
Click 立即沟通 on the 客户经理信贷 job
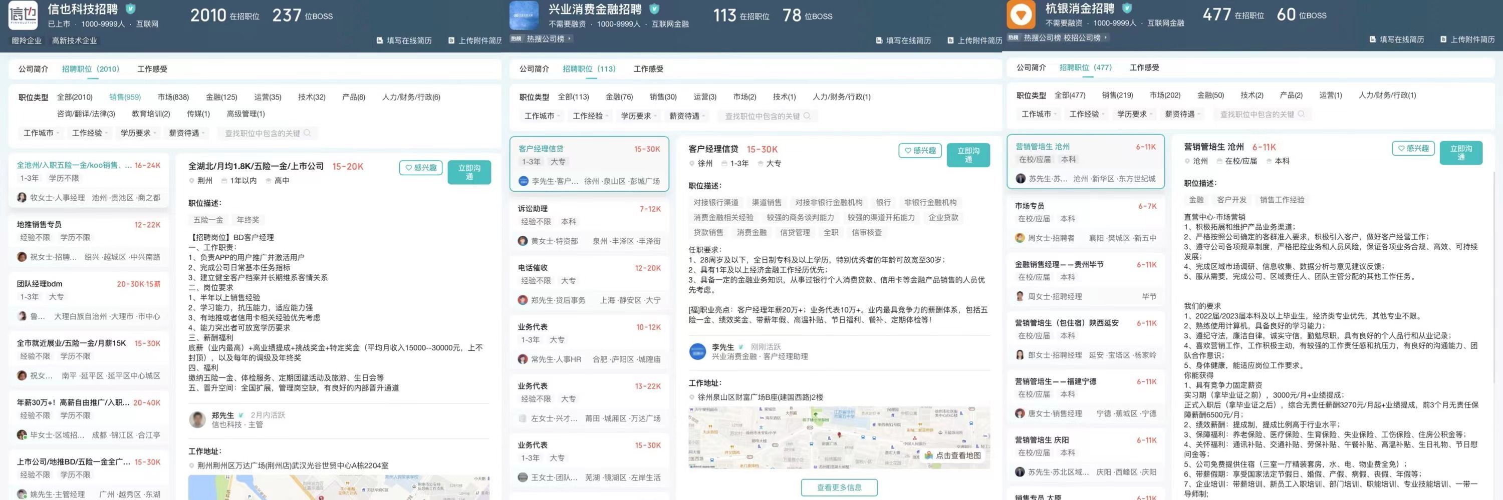[x=968, y=155]
